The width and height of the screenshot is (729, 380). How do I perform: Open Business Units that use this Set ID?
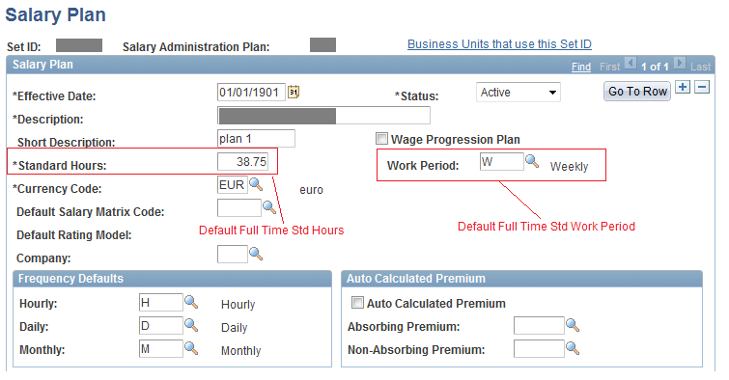click(x=499, y=44)
